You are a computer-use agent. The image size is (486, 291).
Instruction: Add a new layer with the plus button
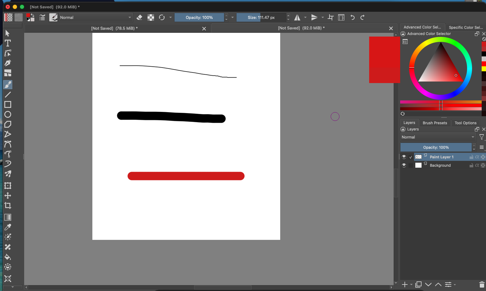(x=404, y=284)
